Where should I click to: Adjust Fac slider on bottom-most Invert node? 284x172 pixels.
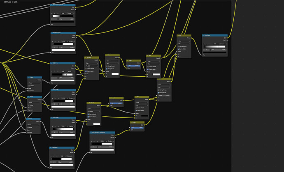(x=137, y=128)
